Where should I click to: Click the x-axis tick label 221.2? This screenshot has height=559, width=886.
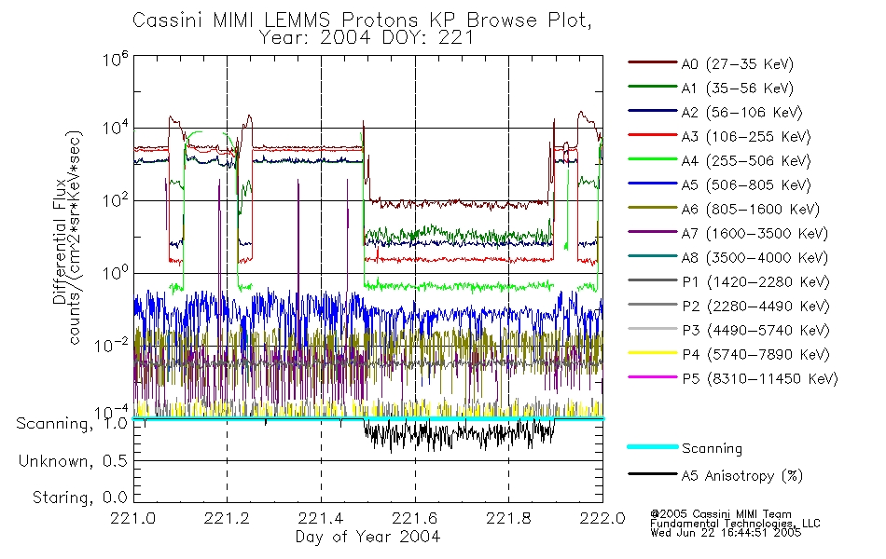228,518
